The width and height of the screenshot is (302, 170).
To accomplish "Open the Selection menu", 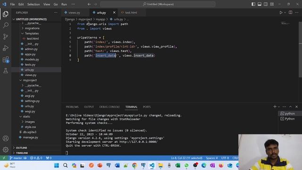I will pos(34,4).
